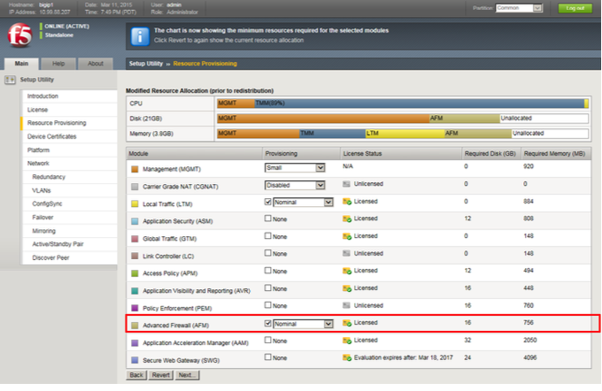Open the LTM Nominal provisioning dropdown

coord(303,203)
